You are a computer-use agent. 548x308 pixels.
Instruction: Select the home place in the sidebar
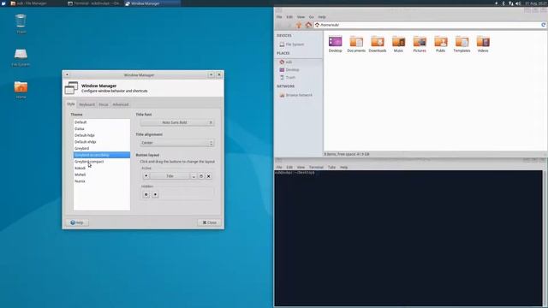click(299, 62)
